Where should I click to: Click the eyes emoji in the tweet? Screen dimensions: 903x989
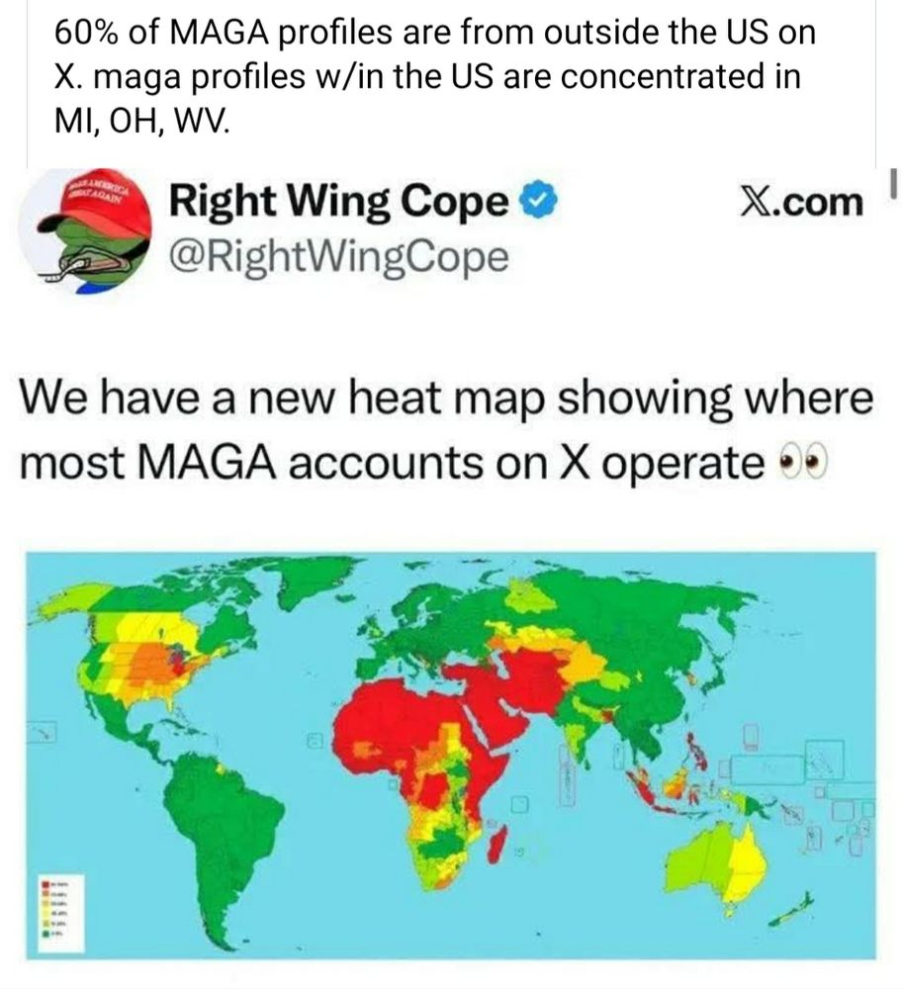803,464
